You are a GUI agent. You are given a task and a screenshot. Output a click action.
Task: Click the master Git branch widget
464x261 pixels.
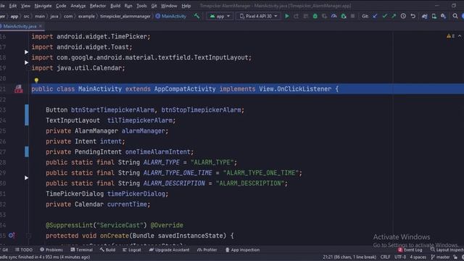440,257
